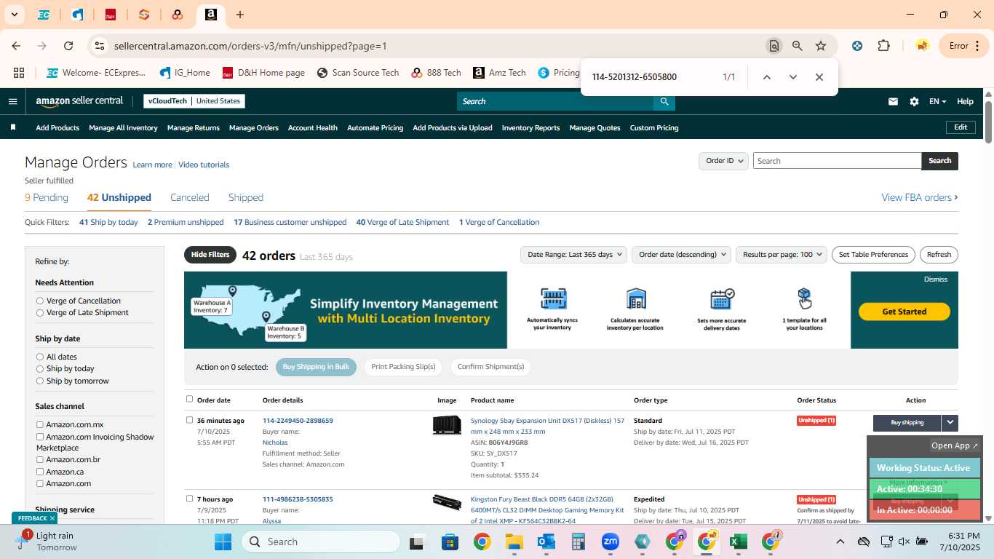
Task: Open order link 111-4986238-5305835
Action: click(298, 499)
